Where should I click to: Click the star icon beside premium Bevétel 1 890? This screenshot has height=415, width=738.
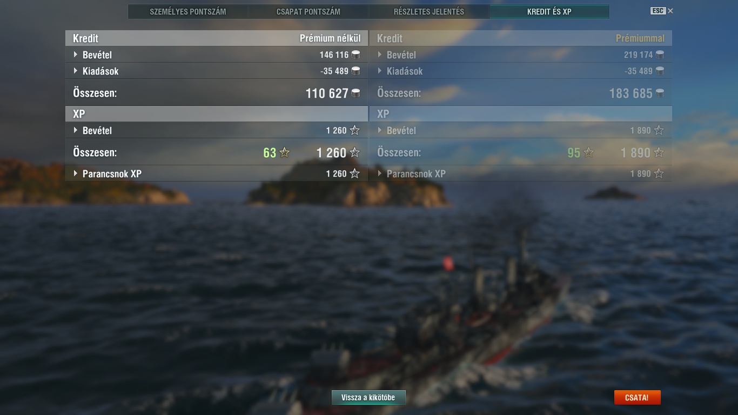[659, 130]
